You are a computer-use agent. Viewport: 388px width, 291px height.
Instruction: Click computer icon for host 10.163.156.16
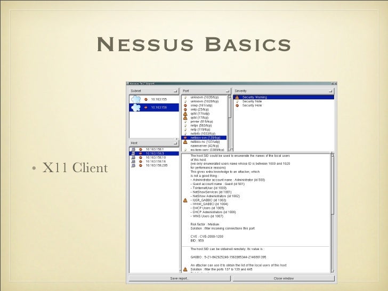[x=133, y=161]
